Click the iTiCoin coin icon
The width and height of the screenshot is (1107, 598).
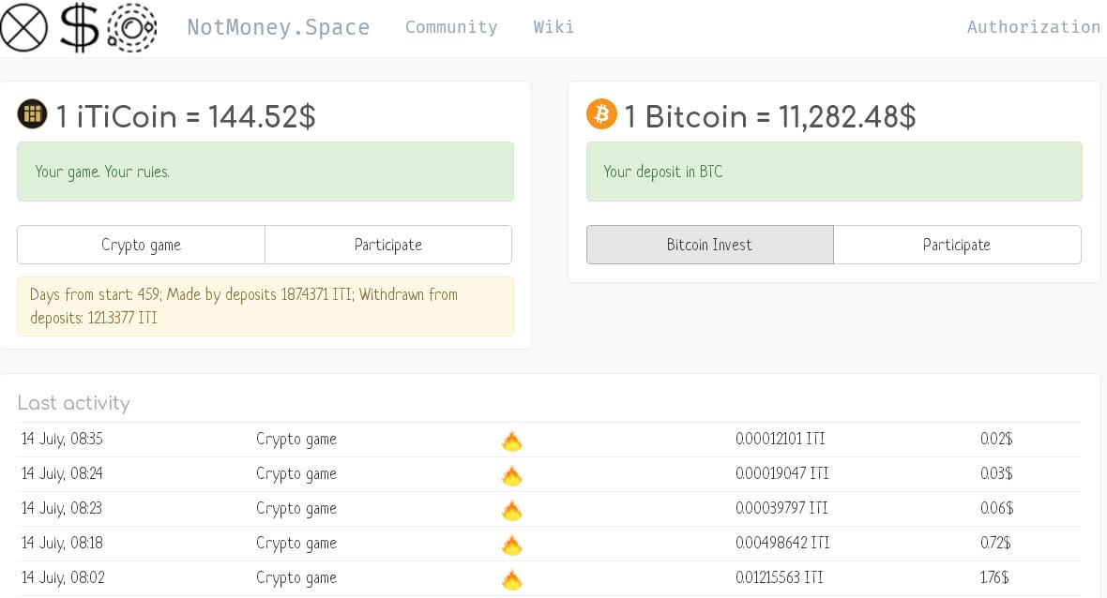[x=33, y=113]
